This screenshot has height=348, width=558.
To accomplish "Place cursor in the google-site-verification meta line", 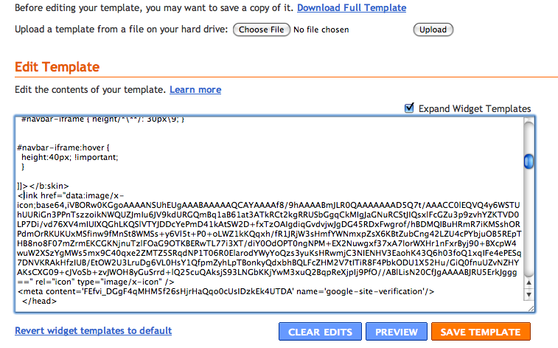I will pyautogui.click(x=226, y=291).
